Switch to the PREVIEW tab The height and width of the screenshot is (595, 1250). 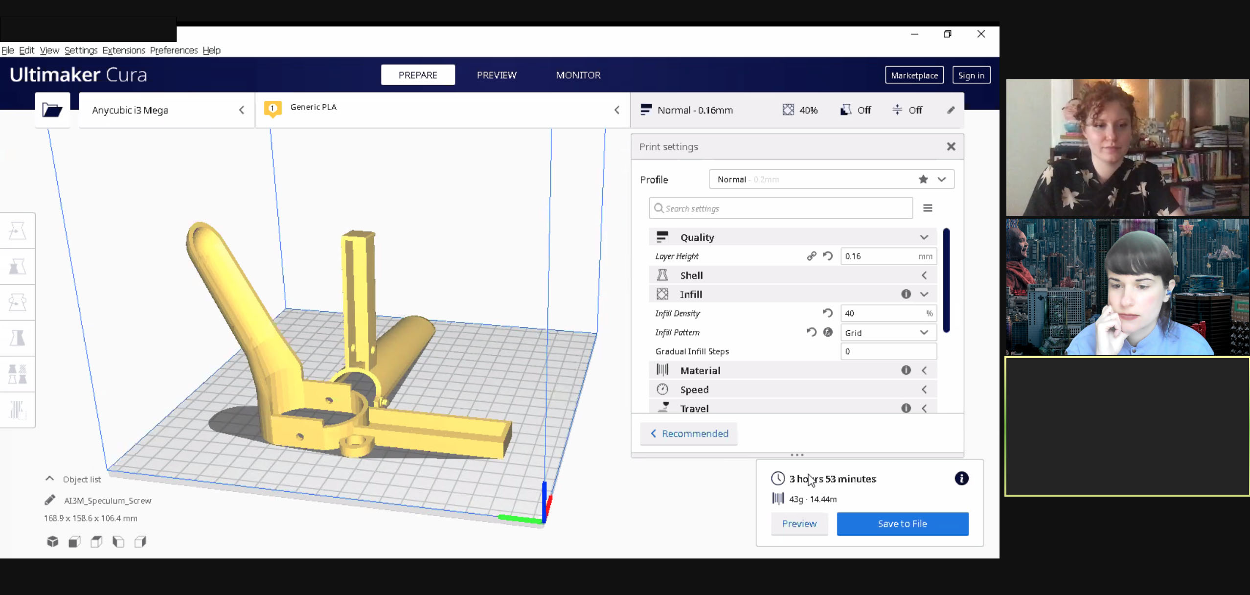pos(496,75)
